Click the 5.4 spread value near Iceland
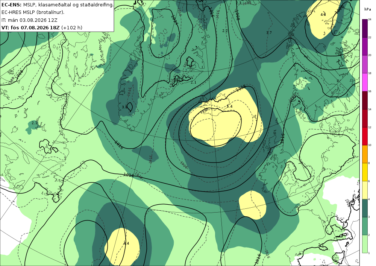This screenshot has width=376, height=266. 229,106
